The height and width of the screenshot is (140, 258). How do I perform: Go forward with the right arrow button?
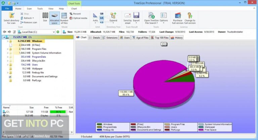(9, 32)
